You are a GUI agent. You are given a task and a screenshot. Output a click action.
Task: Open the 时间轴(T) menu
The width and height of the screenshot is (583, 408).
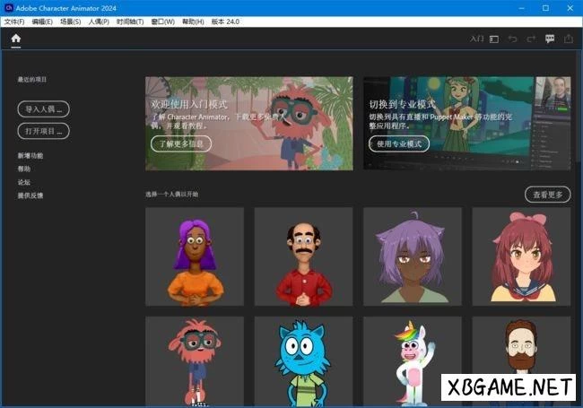click(x=130, y=21)
